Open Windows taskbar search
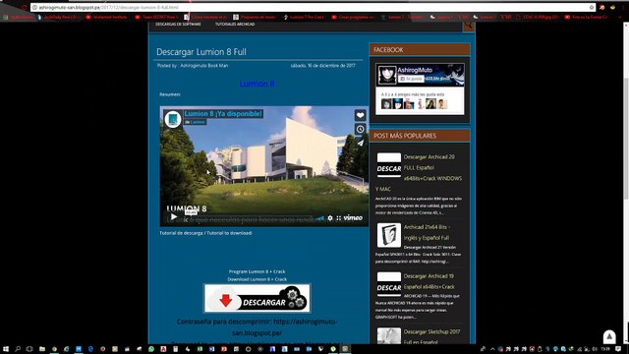The width and height of the screenshot is (629, 354). (18, 349)
